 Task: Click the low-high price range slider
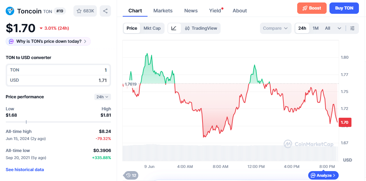[x=59, y=122]
